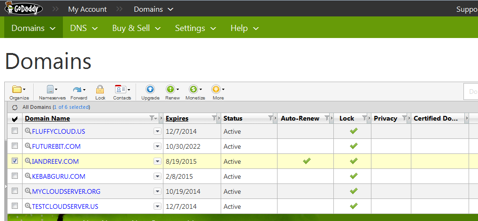
Task: Expand the Certified Domain column arrow
Action: pyautogui.click(x=466, y=118)
